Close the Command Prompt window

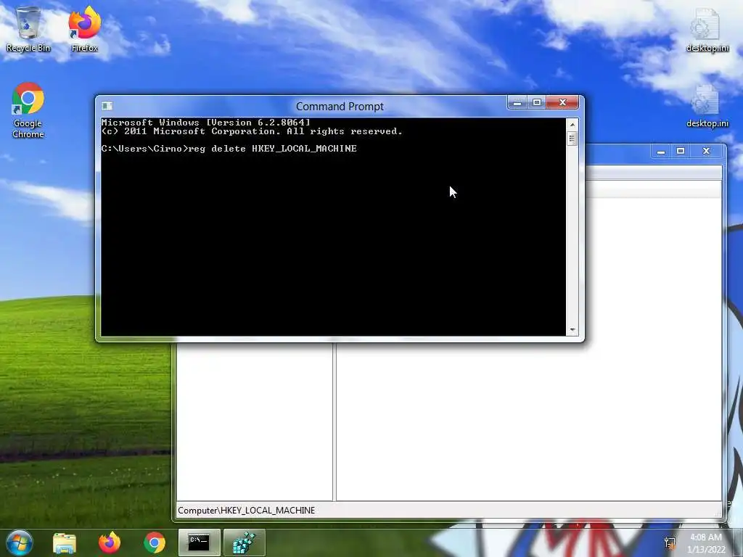click(562, 102)
